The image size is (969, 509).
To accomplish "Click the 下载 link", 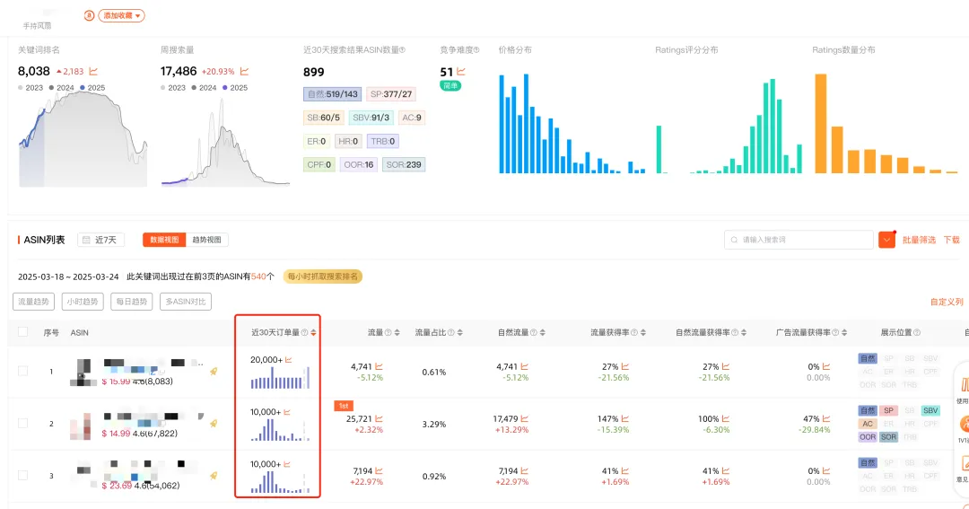I will click(952, 240).
